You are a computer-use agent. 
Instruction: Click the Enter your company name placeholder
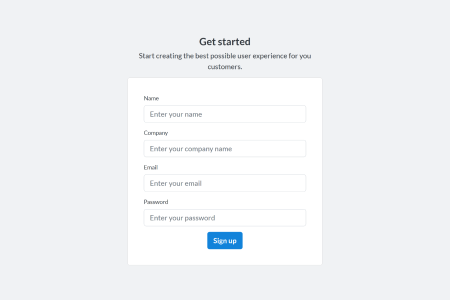tap(190, 148)
